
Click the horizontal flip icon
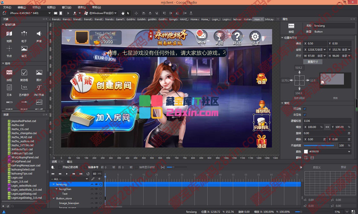click(x=306, y=158)
